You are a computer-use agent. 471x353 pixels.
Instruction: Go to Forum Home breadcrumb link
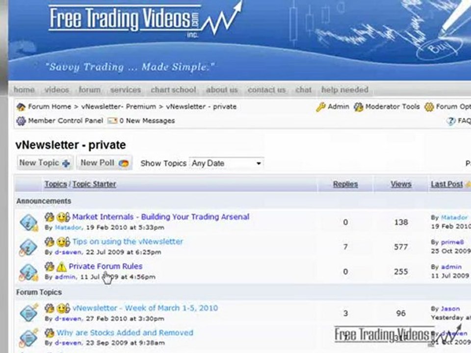[50, 107]
